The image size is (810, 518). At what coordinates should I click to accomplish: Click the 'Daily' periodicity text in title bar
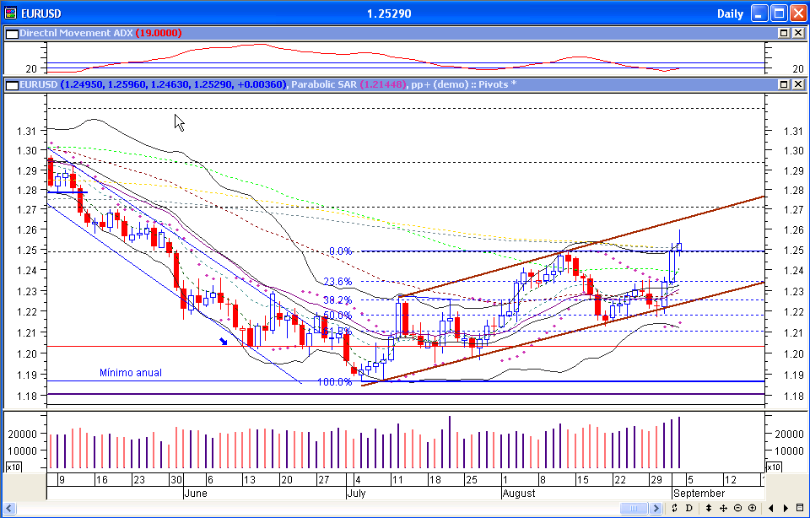(730, 14)
